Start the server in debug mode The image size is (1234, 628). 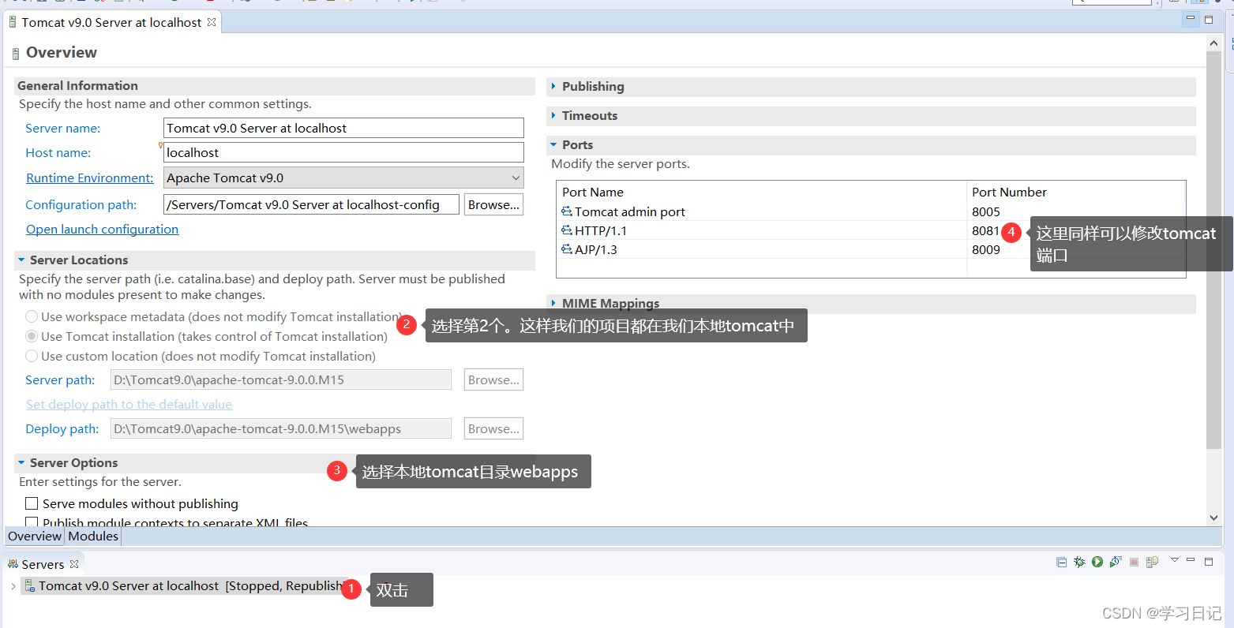1079,563
